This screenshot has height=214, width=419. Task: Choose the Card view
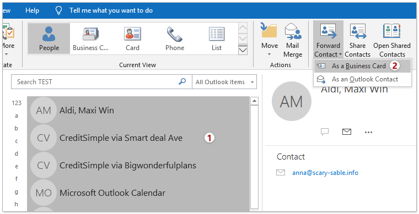[x=132, y=39]
